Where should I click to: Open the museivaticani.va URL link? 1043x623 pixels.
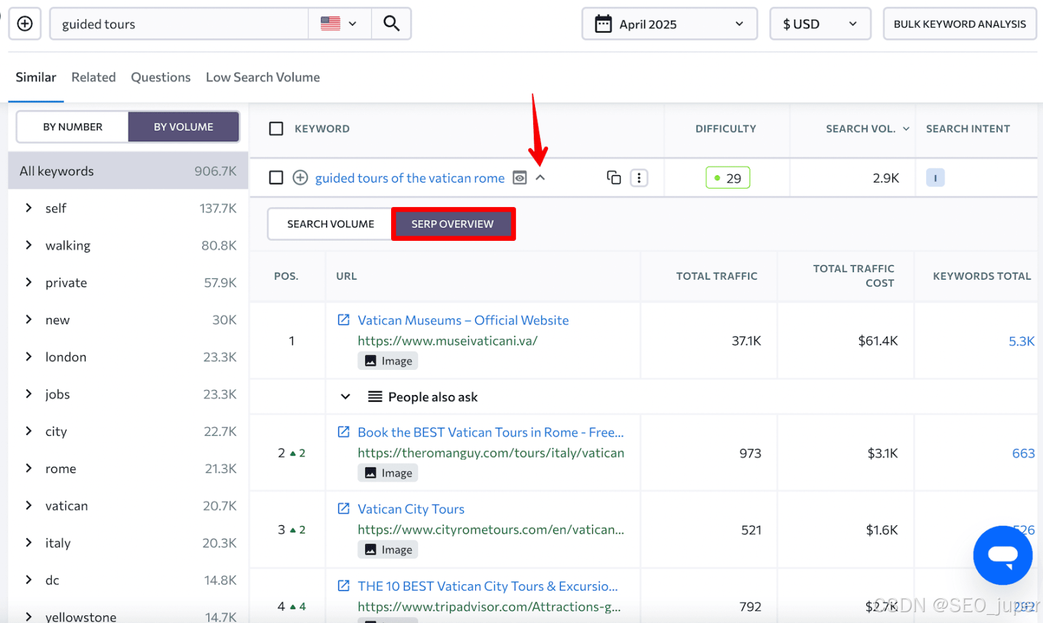click(447, 341)
